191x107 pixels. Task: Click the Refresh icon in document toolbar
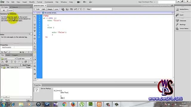pos(84,9)
